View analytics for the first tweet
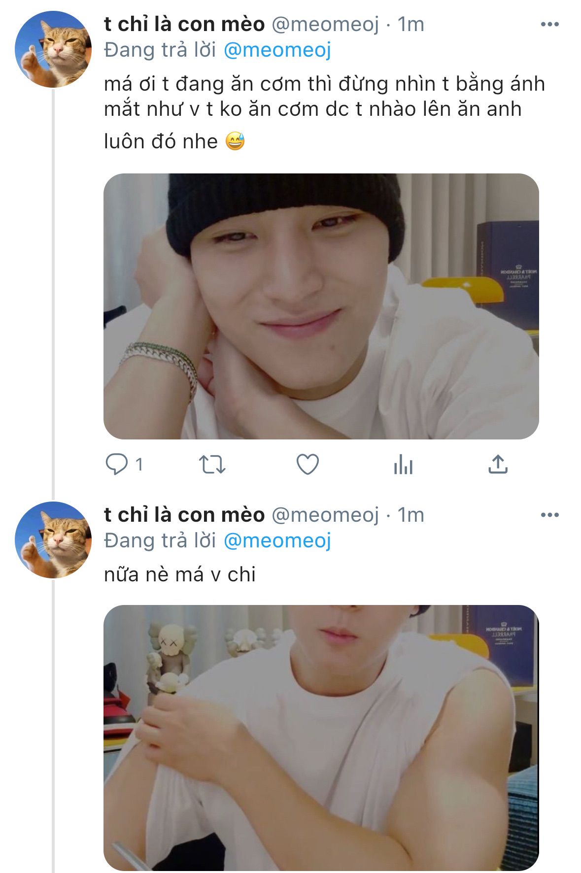Image resolution: width=581 pixels, height=873 pixels. [x=403, y=464]
